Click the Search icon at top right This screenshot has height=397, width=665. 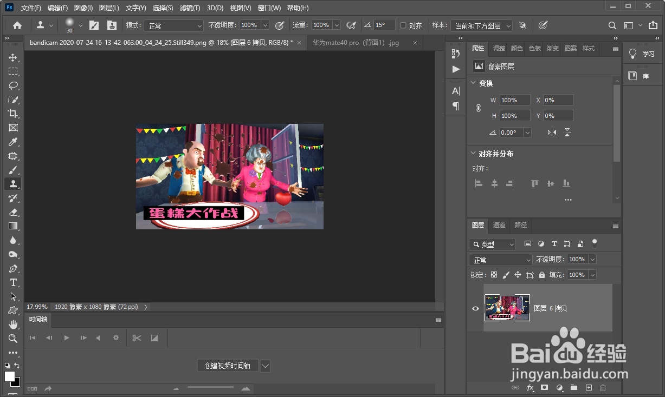tap(612, 25)
